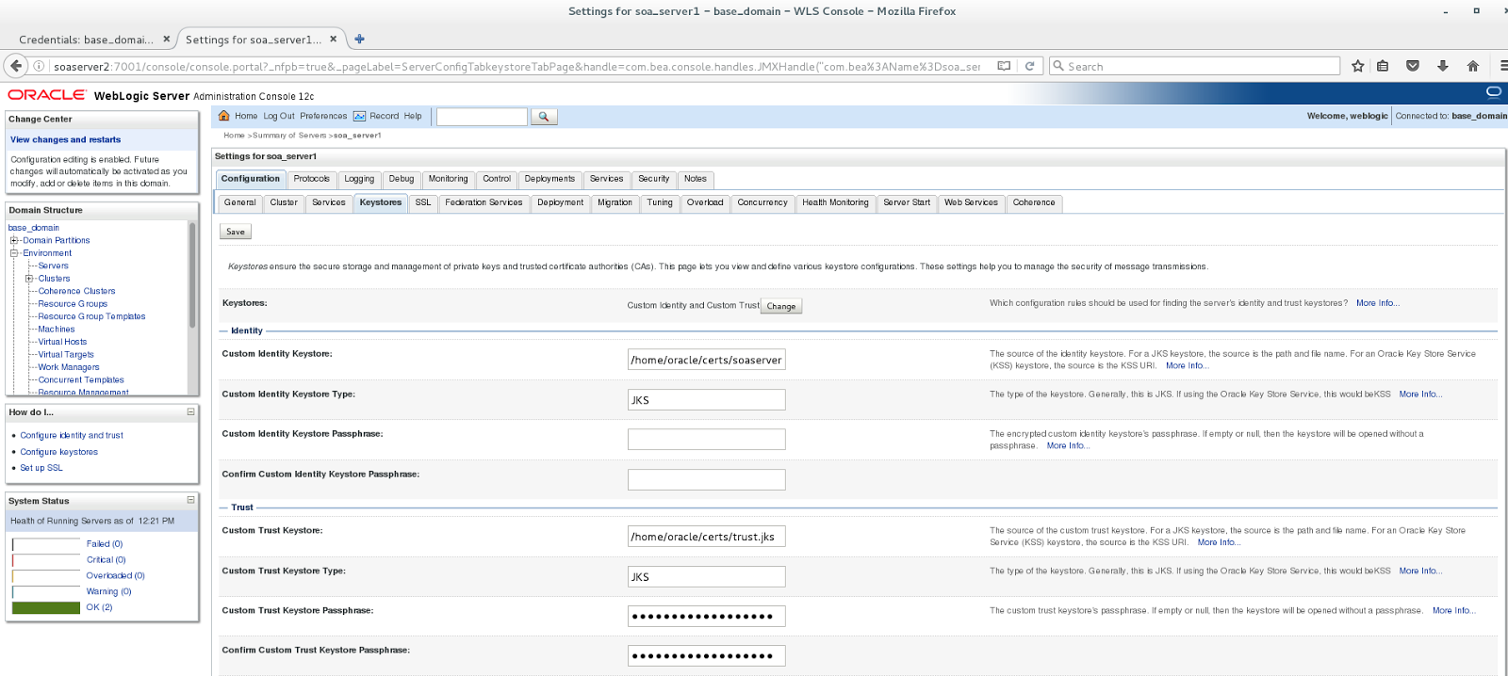Open Configure identity and trust help link
Image resolution: width=1508 pixels, height=676 pixels.
72,435
